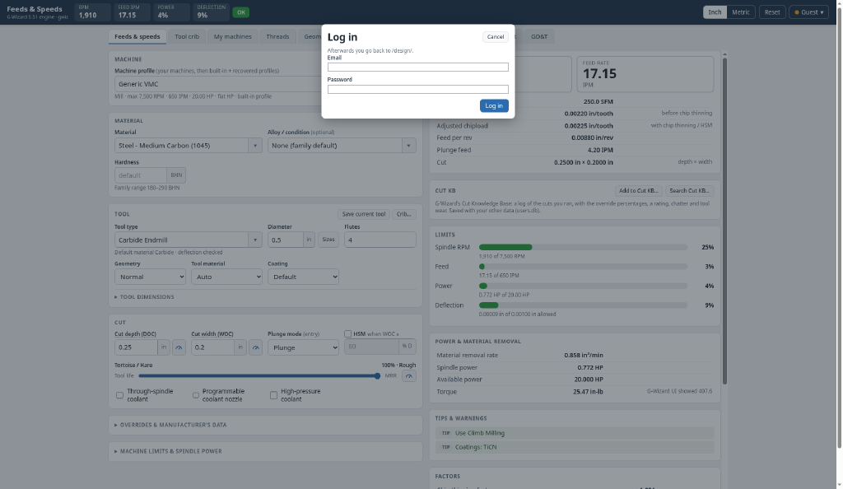Screen dimensions: 843x489
Task: Go to the My machines tab
Action: point(232,36)
